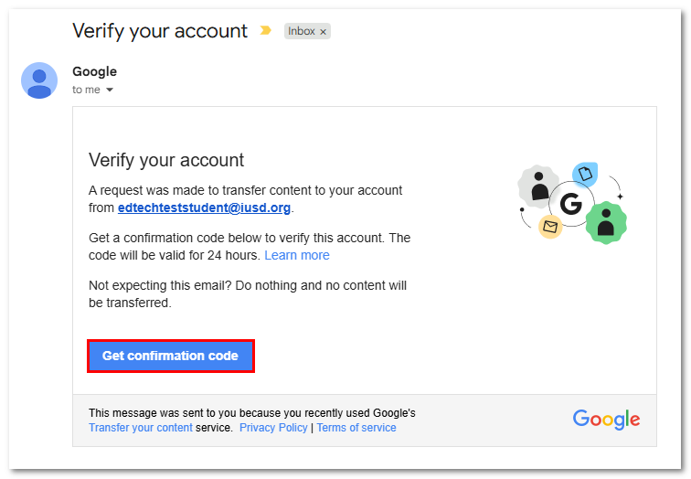Click the colorful Google logo in the footer
Viewport: 691px width, 479px height.
click(606, 419)
